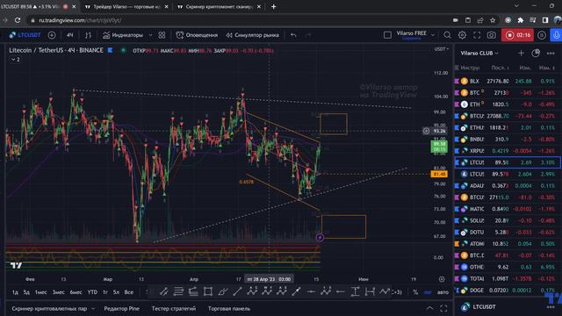Set the chart range to 1д
The width and height of the screenshot is (562, 316).
pyautogui.click(x=15, y=292)
